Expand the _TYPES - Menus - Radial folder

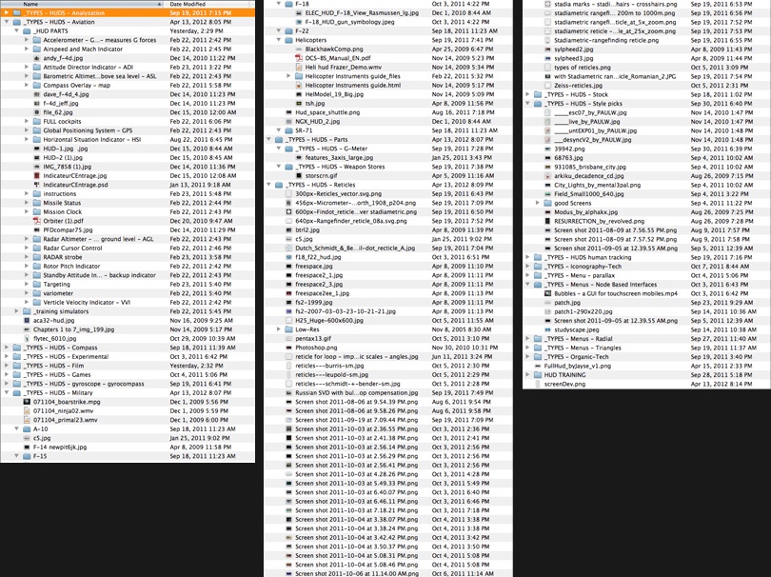(527, 338)
